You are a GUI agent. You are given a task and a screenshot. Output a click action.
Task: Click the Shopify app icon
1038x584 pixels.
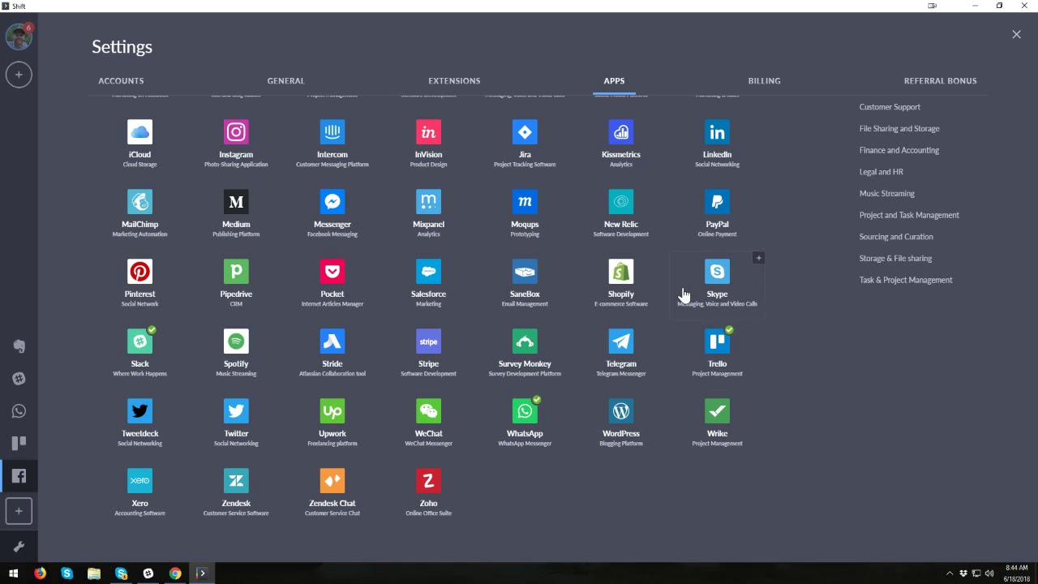click(x=621, y=272)
